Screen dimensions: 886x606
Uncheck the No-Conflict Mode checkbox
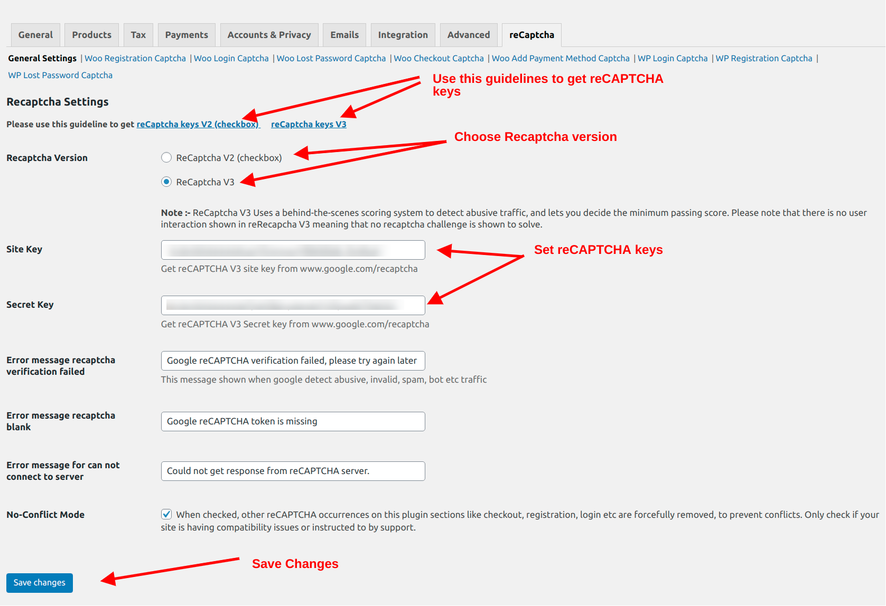tap(166, 514)
